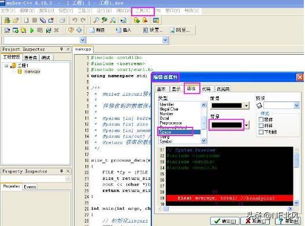This screenshot has width=305, height=226.
Task: Click the green replace magnifier icon
Action: [105, 20]
